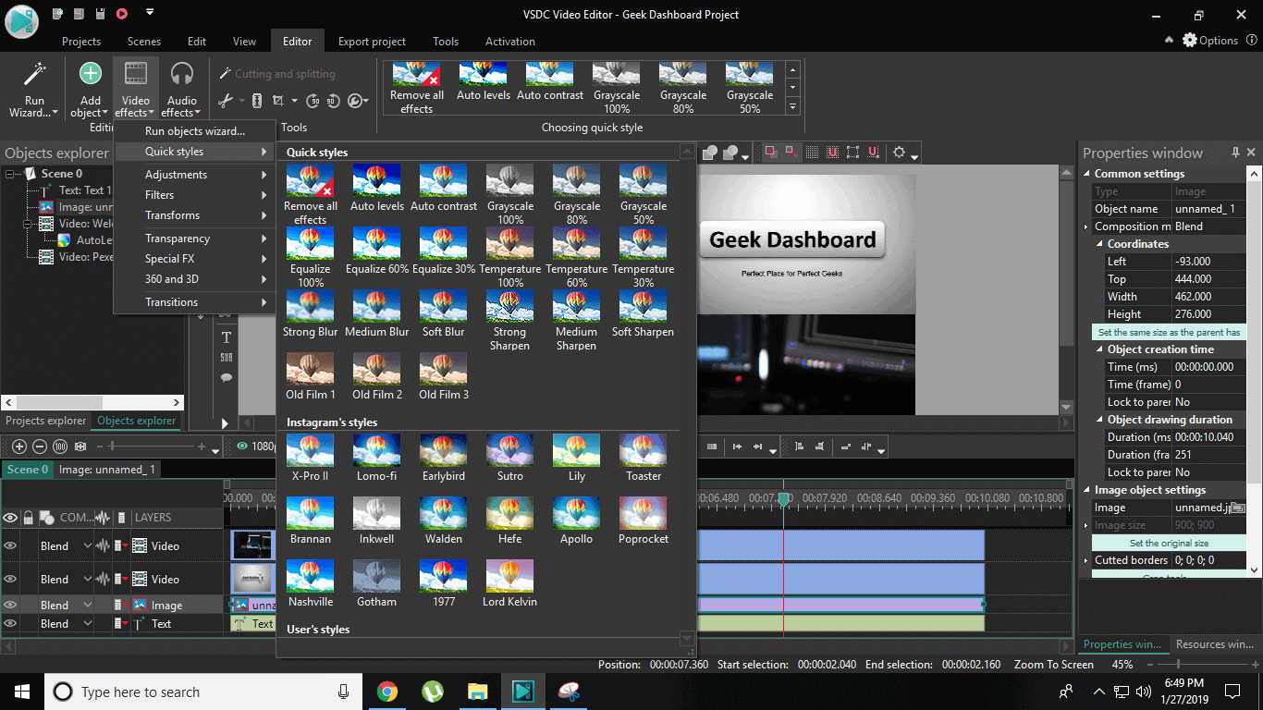1263x710 pixels.
Task: Open Chrome from the Windows taskbar
Action: click(386, 692)
